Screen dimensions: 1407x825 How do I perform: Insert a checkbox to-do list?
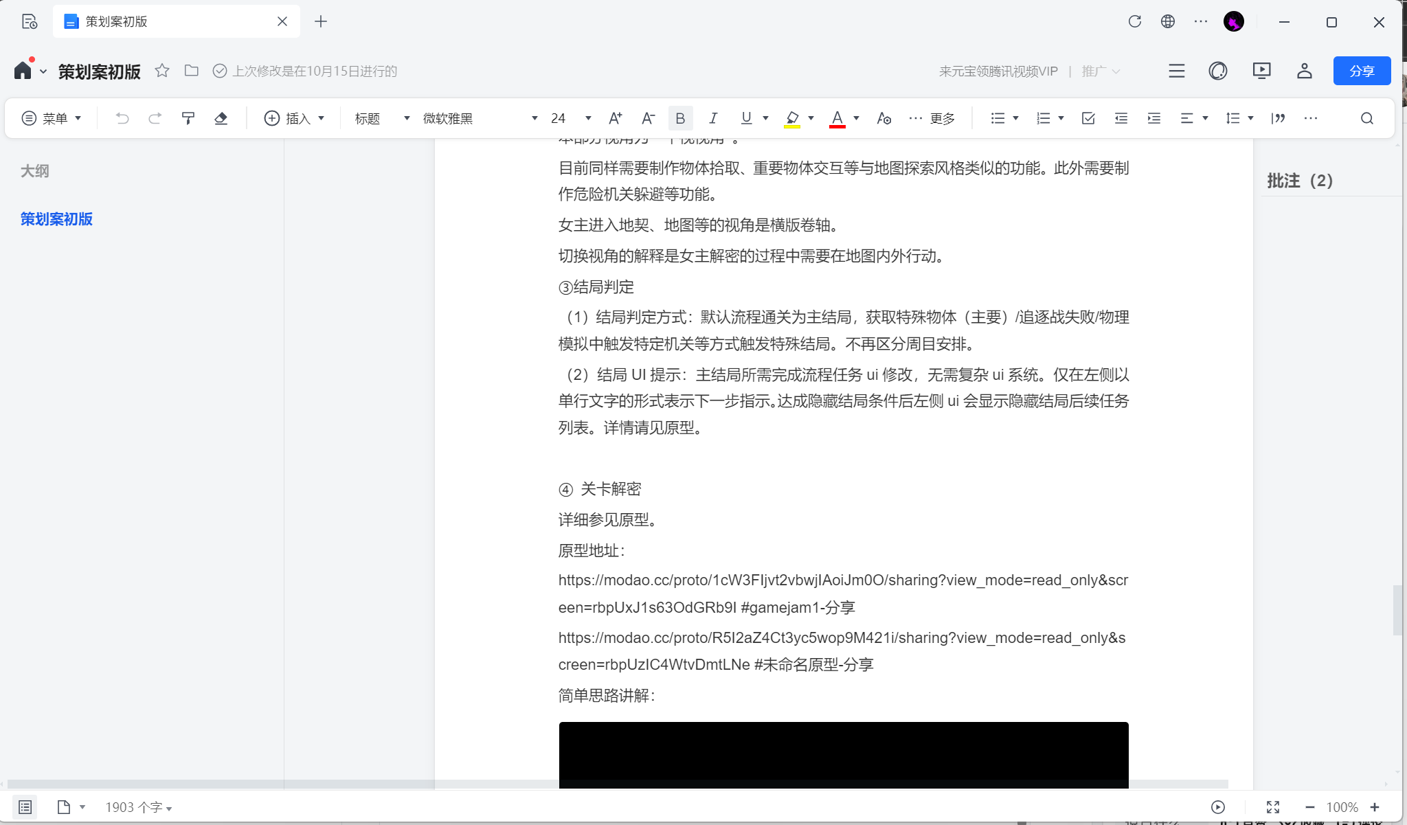[x=1088, y=118]
